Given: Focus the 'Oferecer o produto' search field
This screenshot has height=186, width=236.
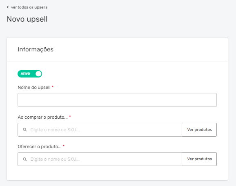Looking at the screenshot, I should (x=100, y=159).
